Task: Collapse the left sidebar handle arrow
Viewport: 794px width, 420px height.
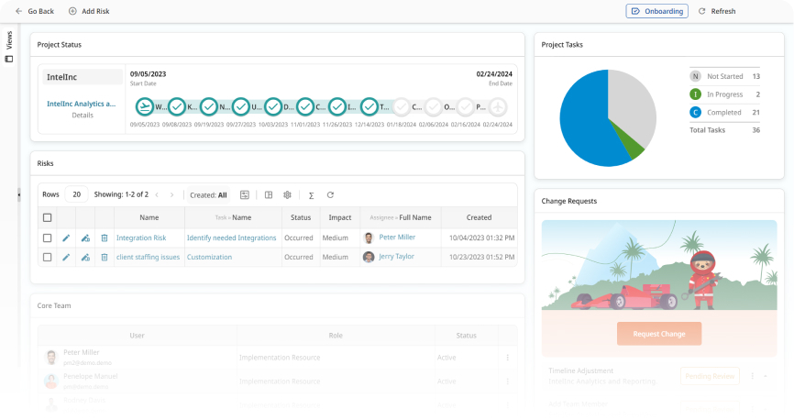Action: [x=18, y=194]
